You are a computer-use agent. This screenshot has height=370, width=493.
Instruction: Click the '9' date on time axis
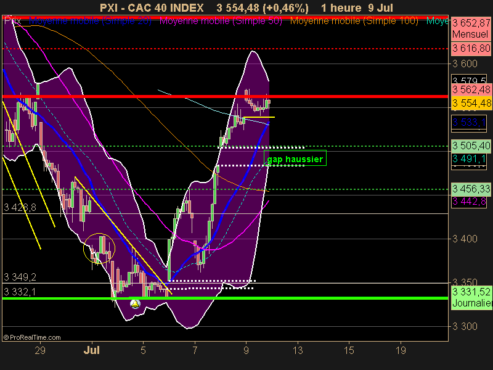[246, 350]
